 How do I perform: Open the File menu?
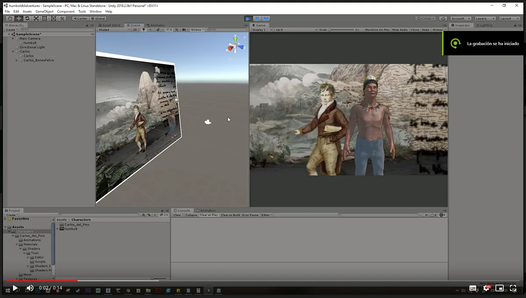click(7, 11)
